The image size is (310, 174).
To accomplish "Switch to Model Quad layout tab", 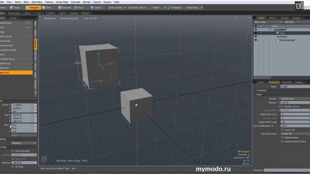I will 14,13.
